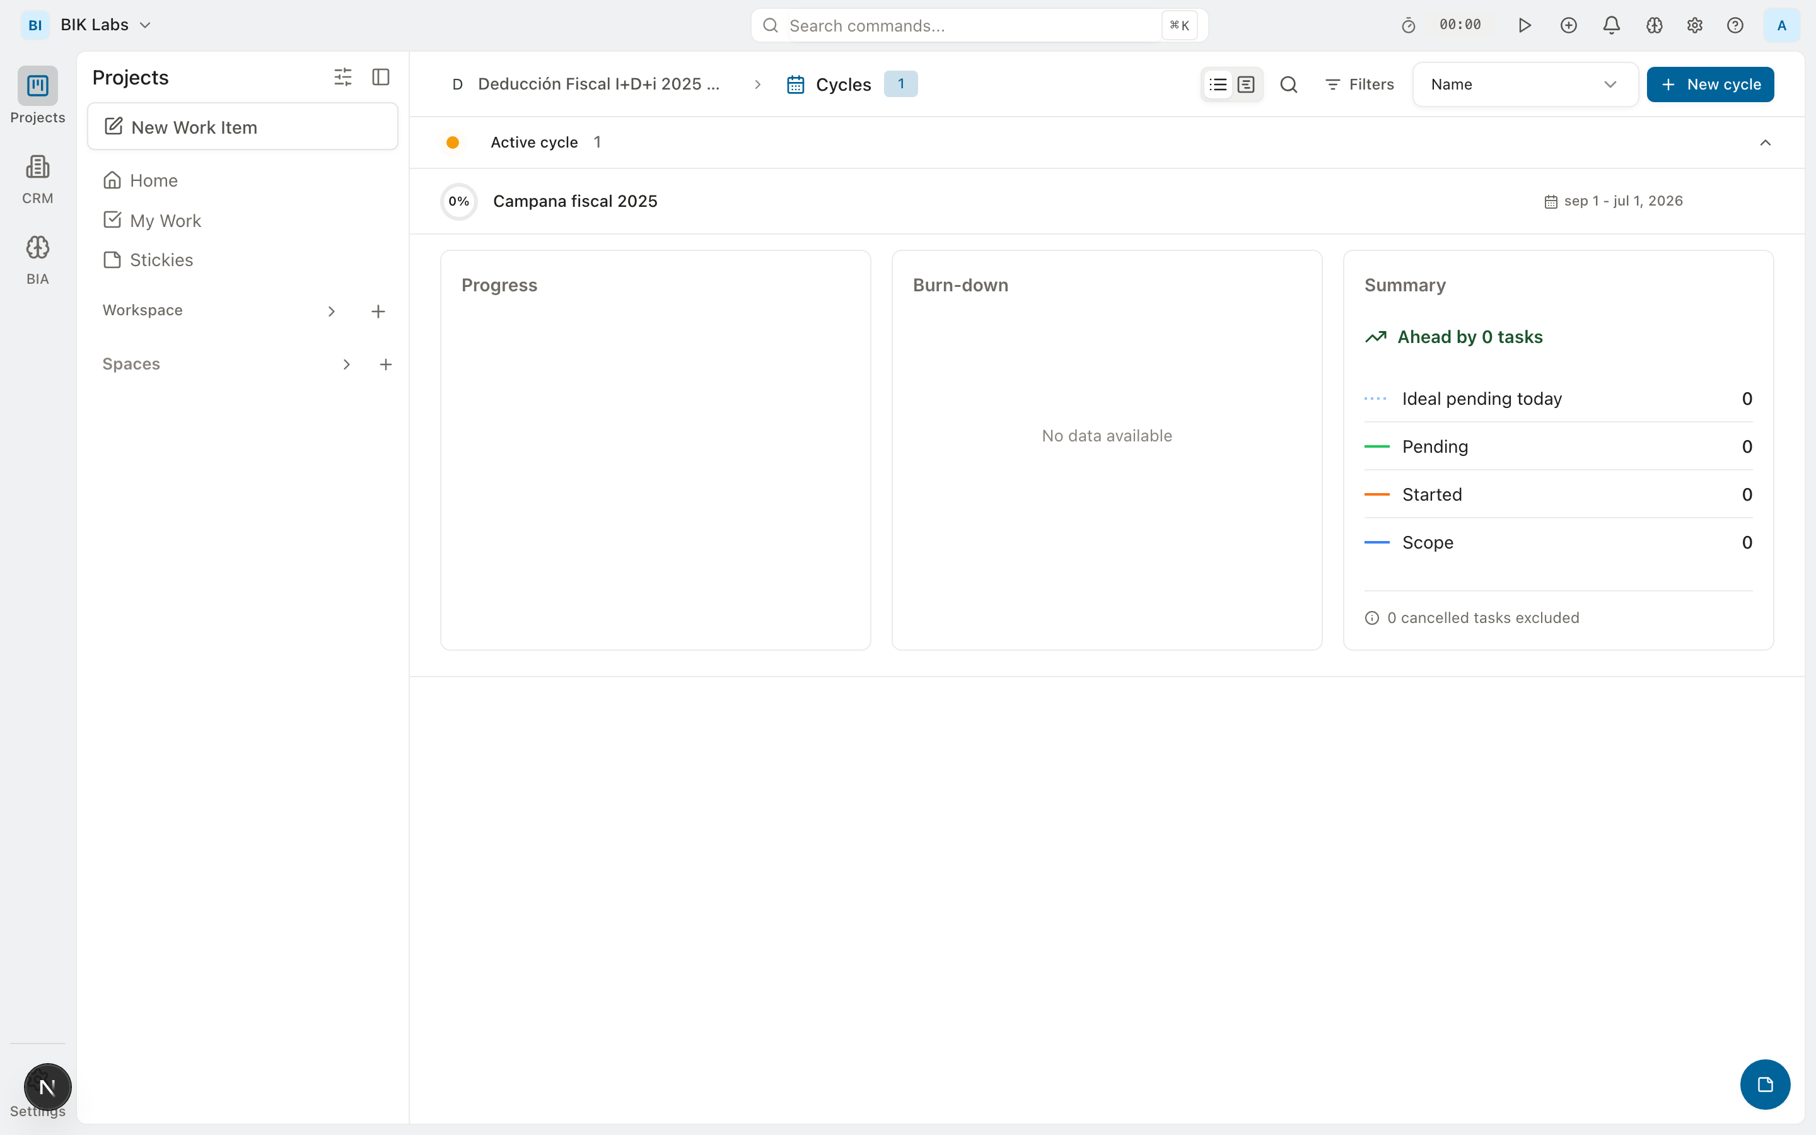Open the notifications bell
Viewport: 1816px width, 1135px height.
1611,25
